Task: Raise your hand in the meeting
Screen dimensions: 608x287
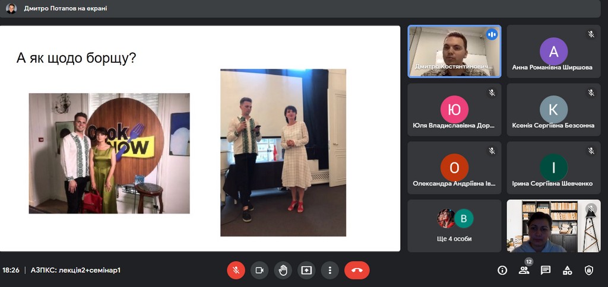Action: (x=283, y=270)
